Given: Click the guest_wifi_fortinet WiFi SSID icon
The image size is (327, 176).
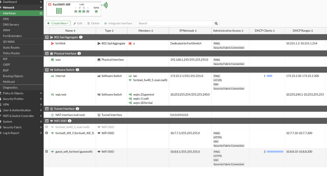Looking at the screenshot, I should pos(52,152).
